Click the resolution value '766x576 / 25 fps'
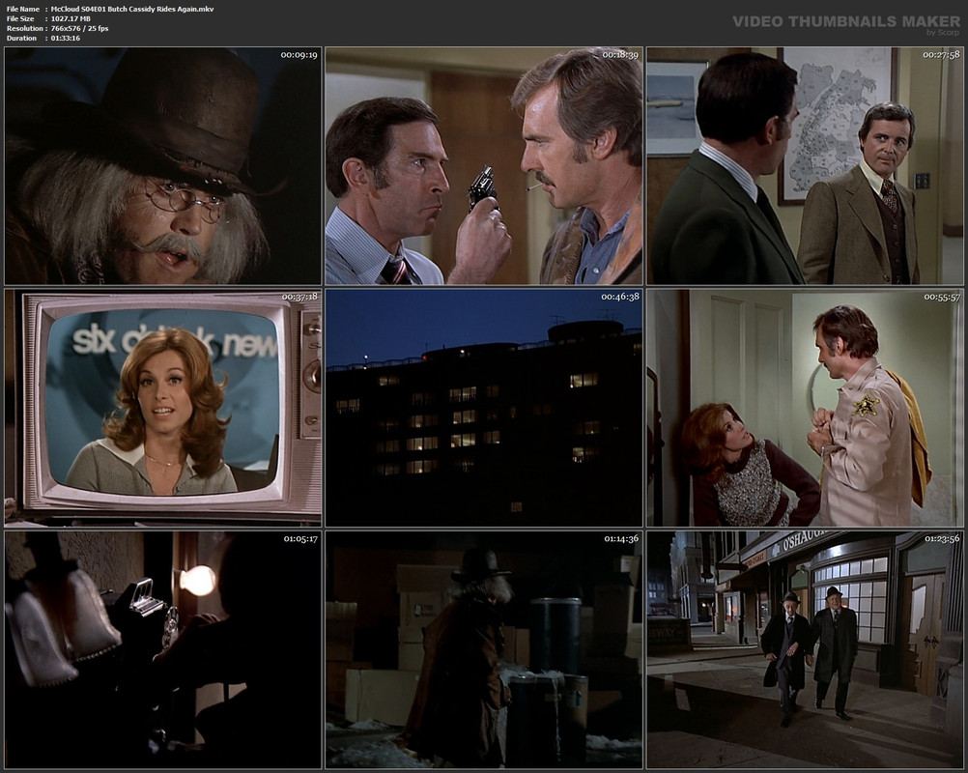Image resolution: width=968 pixels, height=773 pixels. (x=79, y=28)
